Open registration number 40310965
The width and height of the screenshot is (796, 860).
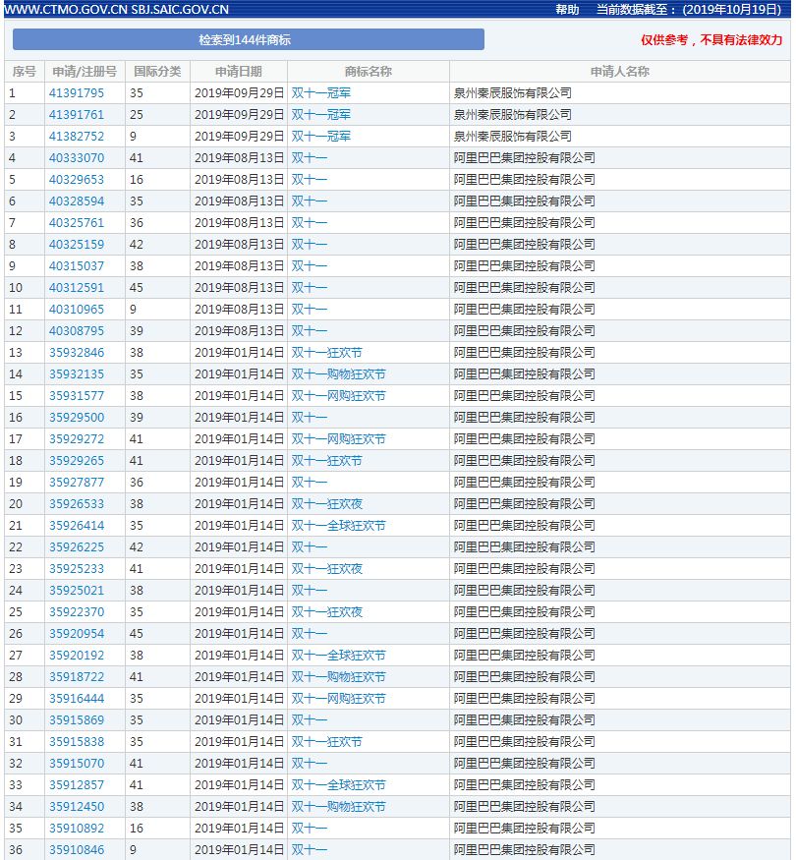77,310
